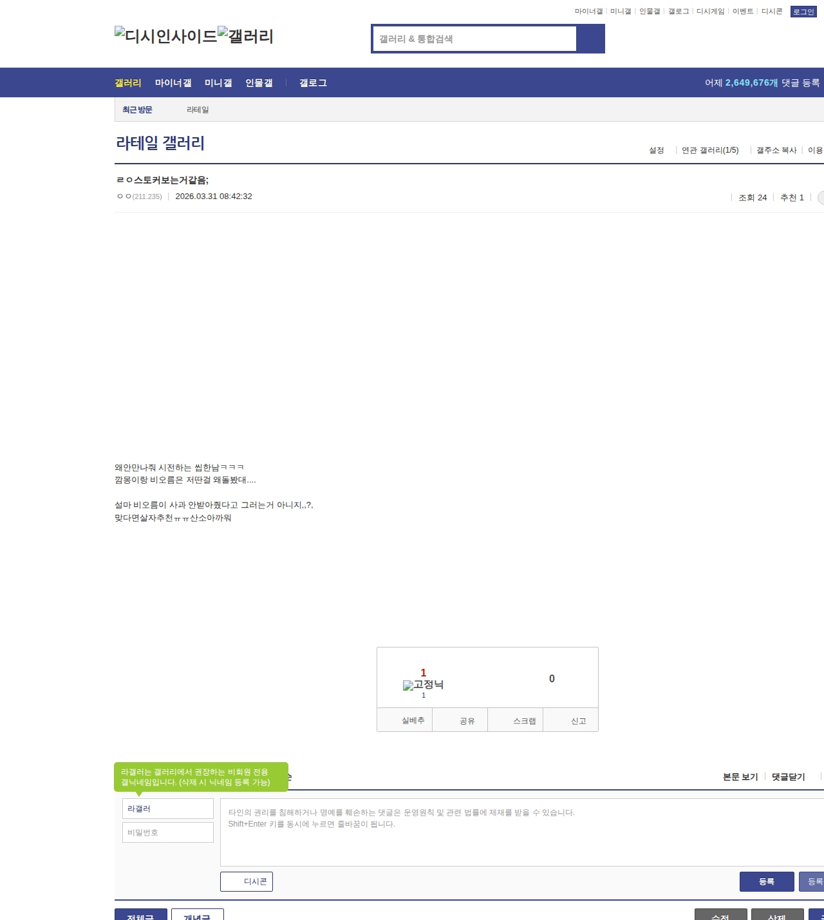Click the post date 2026.03.31 08:42:32
This screenshot has width=824, height=920.
coord(214,196)
